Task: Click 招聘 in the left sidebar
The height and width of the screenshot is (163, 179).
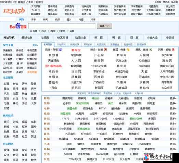Action: tap(7, 108)
